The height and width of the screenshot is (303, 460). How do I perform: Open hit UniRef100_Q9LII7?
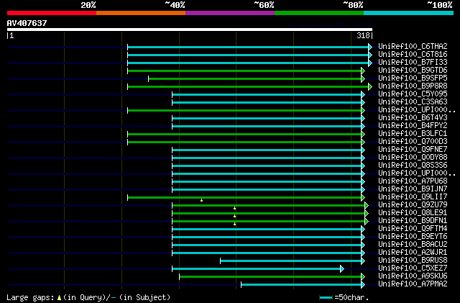413,197
